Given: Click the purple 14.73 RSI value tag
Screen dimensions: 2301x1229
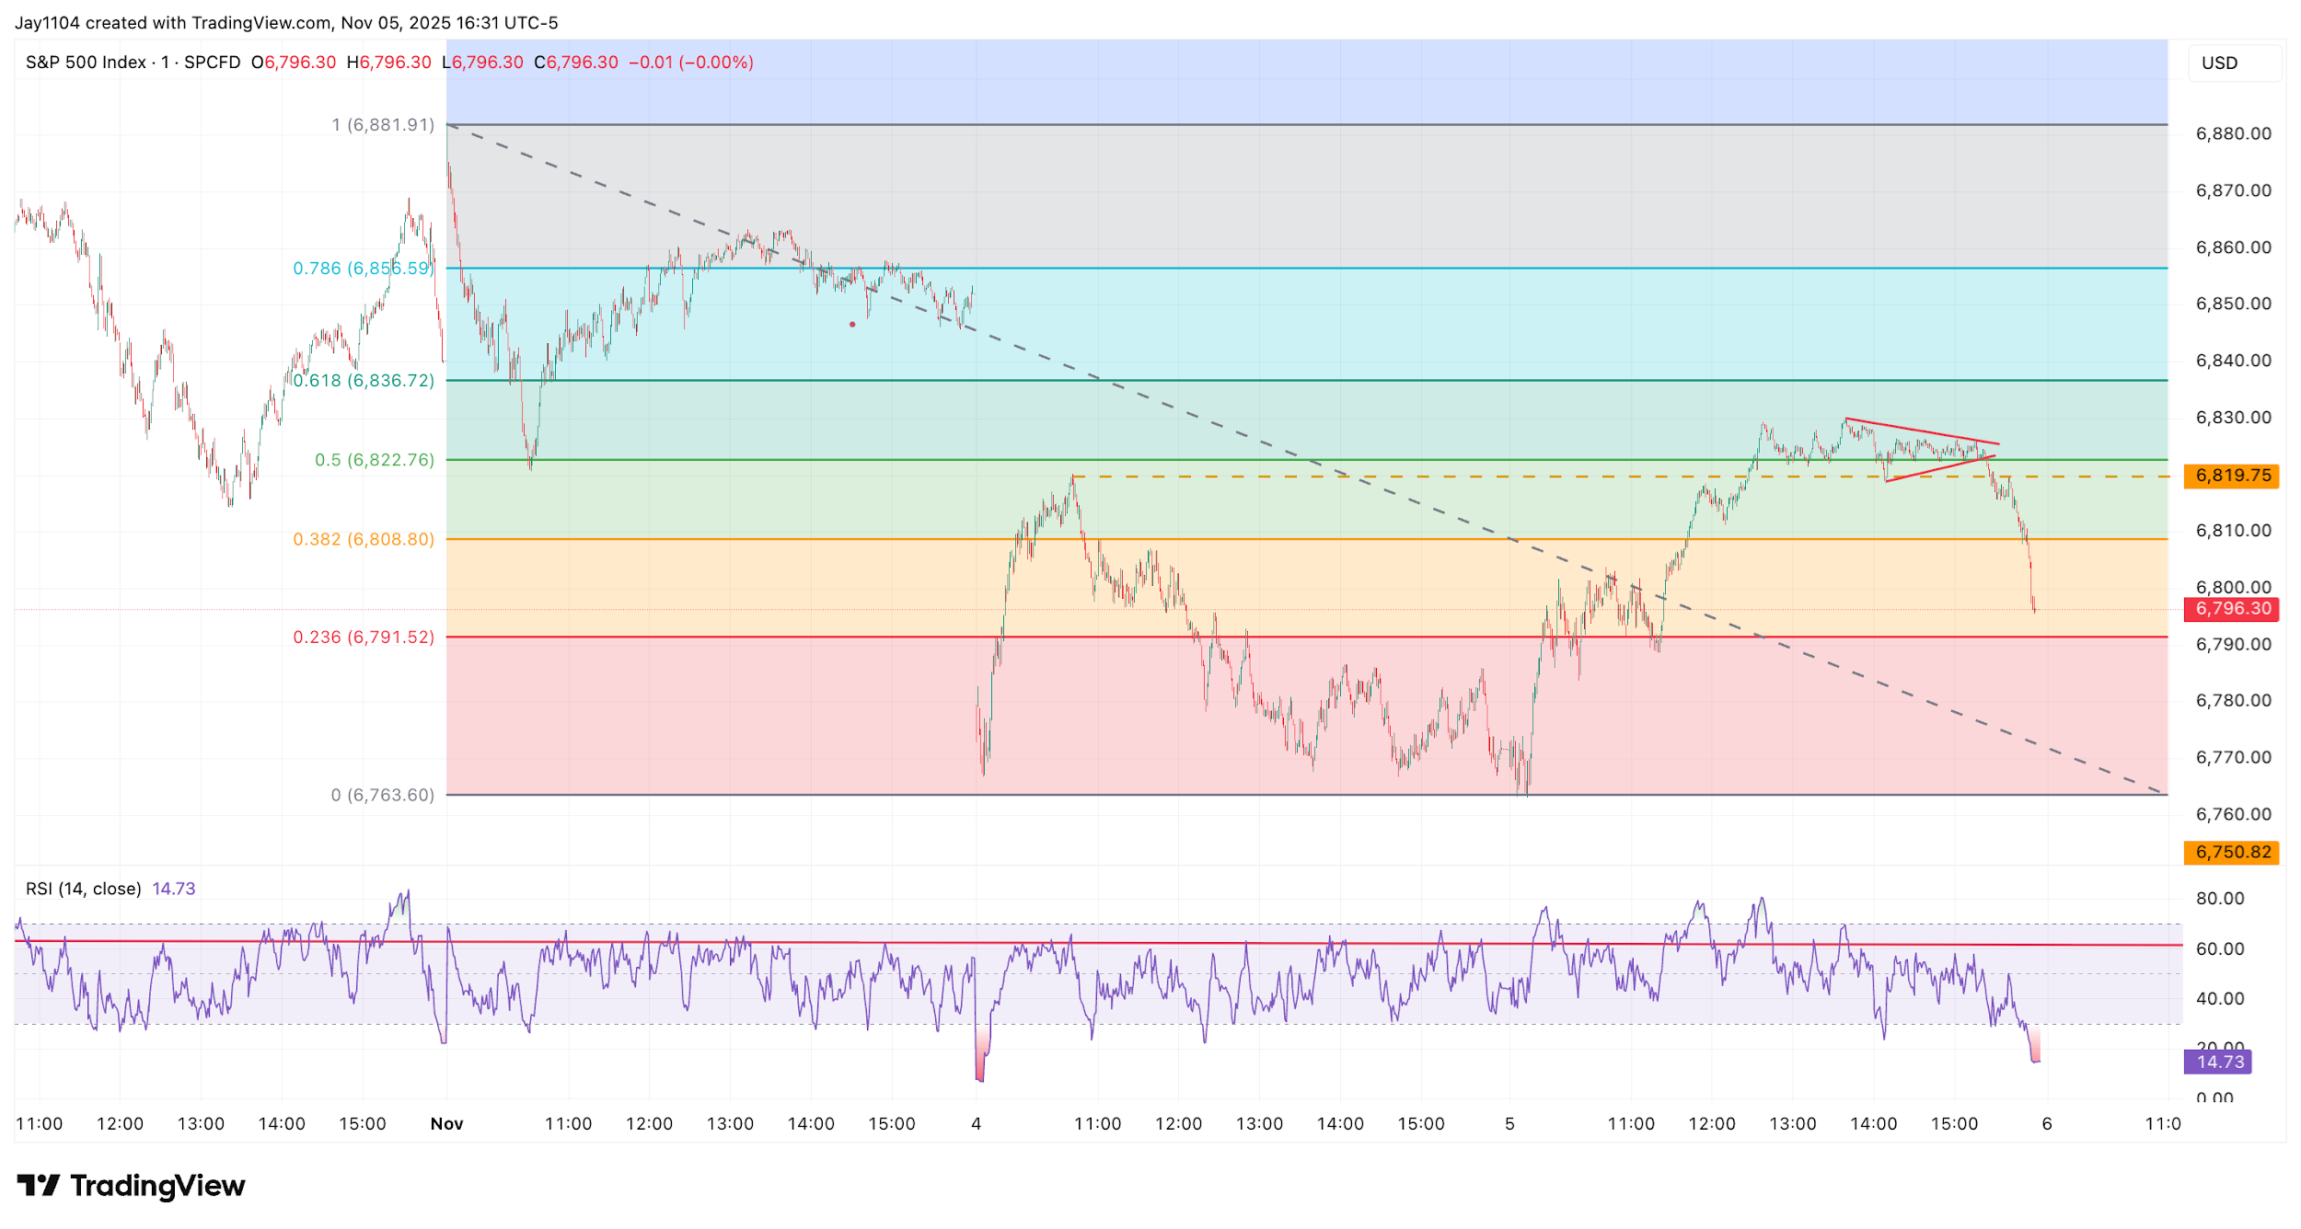Looking at the screenshot, I should (x=2218, y=1062).
